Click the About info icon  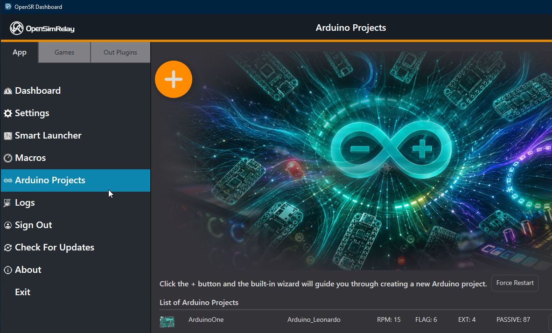(x=8, y=270)
